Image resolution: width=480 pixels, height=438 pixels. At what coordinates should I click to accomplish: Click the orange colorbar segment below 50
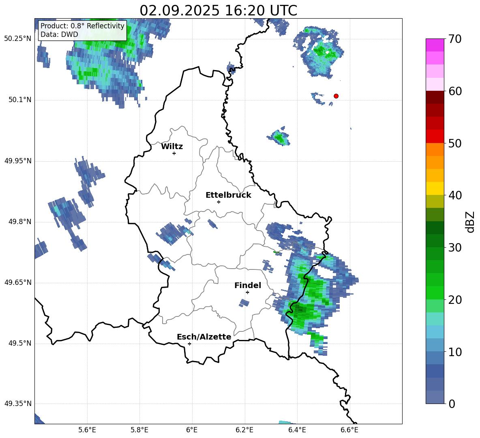click(435, 150)
